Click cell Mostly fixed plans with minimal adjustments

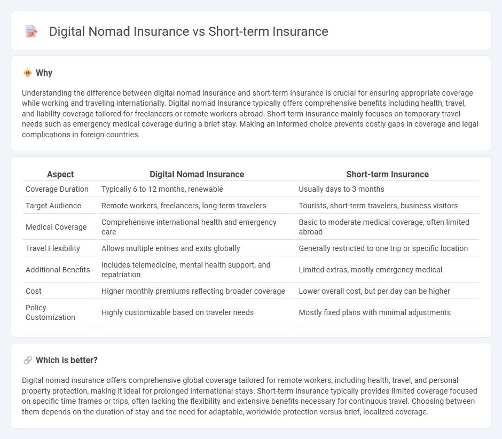[x=387, y=312]
